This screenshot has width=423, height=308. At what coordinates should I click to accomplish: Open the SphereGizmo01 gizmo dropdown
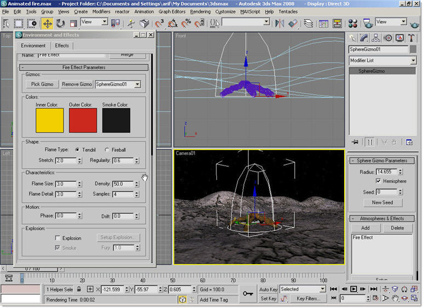[x=137, y=84]
